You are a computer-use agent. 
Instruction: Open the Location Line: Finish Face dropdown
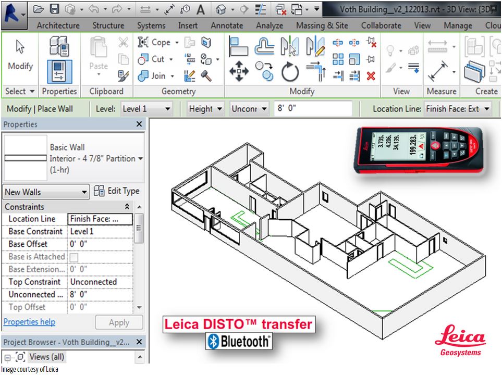(x=485, y=109)
